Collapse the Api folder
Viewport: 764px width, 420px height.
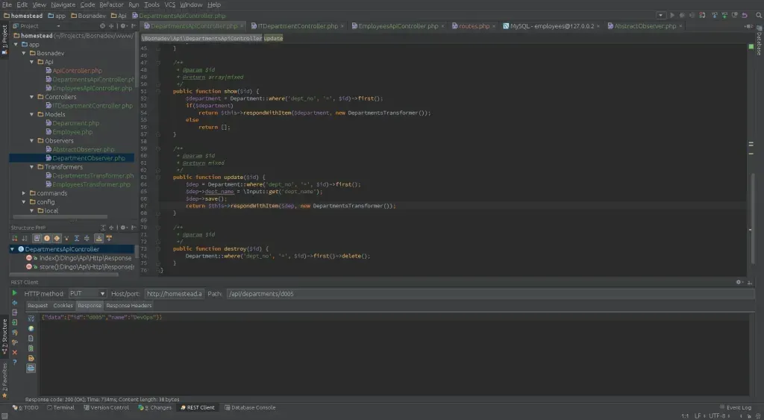pyautogui.click(x=31, y=62)
